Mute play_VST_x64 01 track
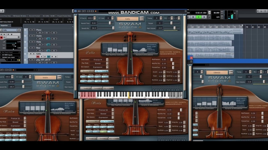This screenshot has width=268, height=150. 31,60
